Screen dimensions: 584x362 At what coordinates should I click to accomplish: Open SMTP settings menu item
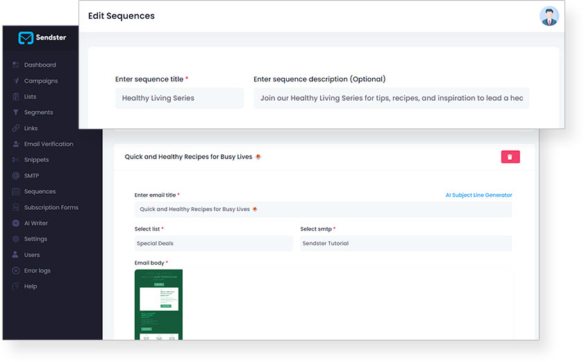point(31,176)
